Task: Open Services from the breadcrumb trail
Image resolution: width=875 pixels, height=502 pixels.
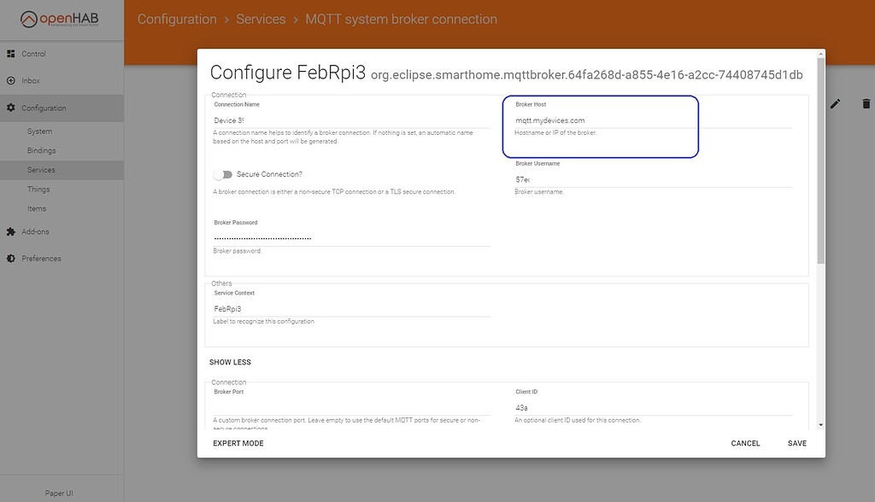Action: (x=261, y=18)
